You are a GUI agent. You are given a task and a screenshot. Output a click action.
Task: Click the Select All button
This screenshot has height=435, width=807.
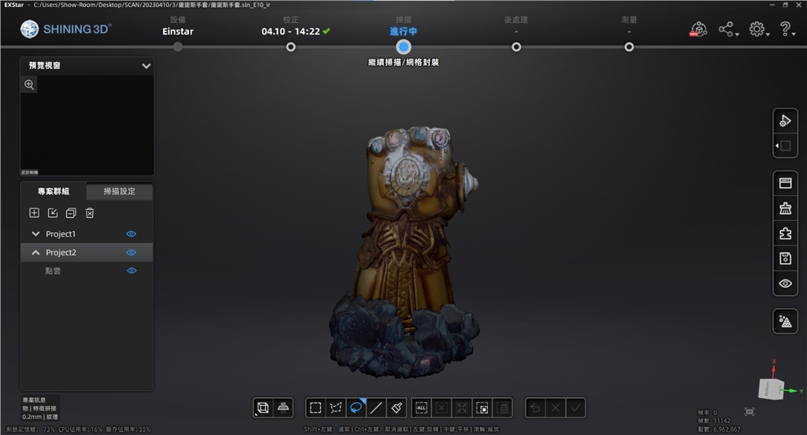tap(421, 407)
